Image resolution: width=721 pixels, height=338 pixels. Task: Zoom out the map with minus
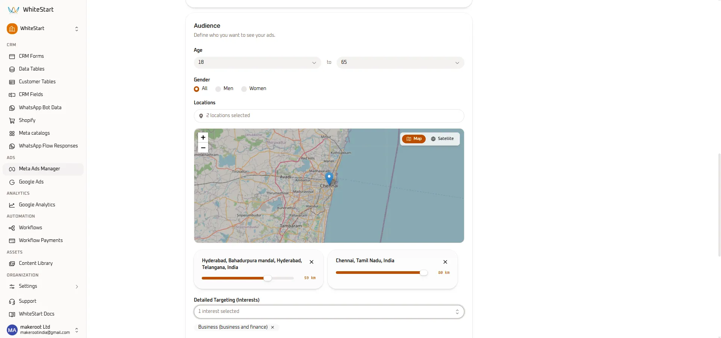(203, 148)
